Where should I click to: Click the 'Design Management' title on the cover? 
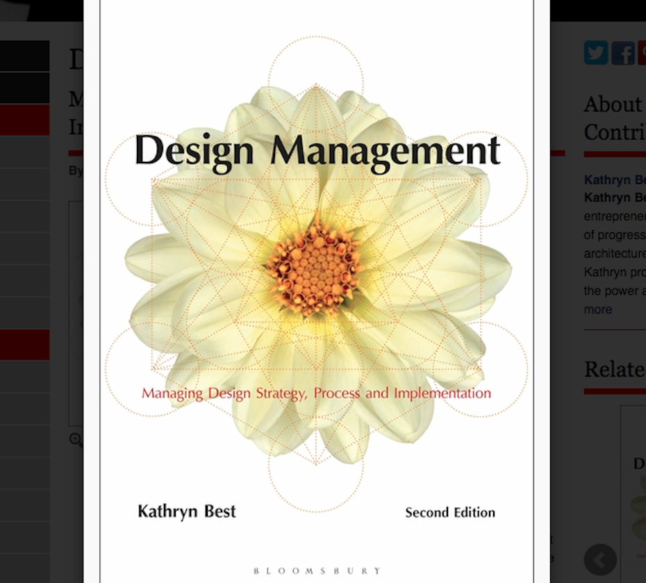317,151
